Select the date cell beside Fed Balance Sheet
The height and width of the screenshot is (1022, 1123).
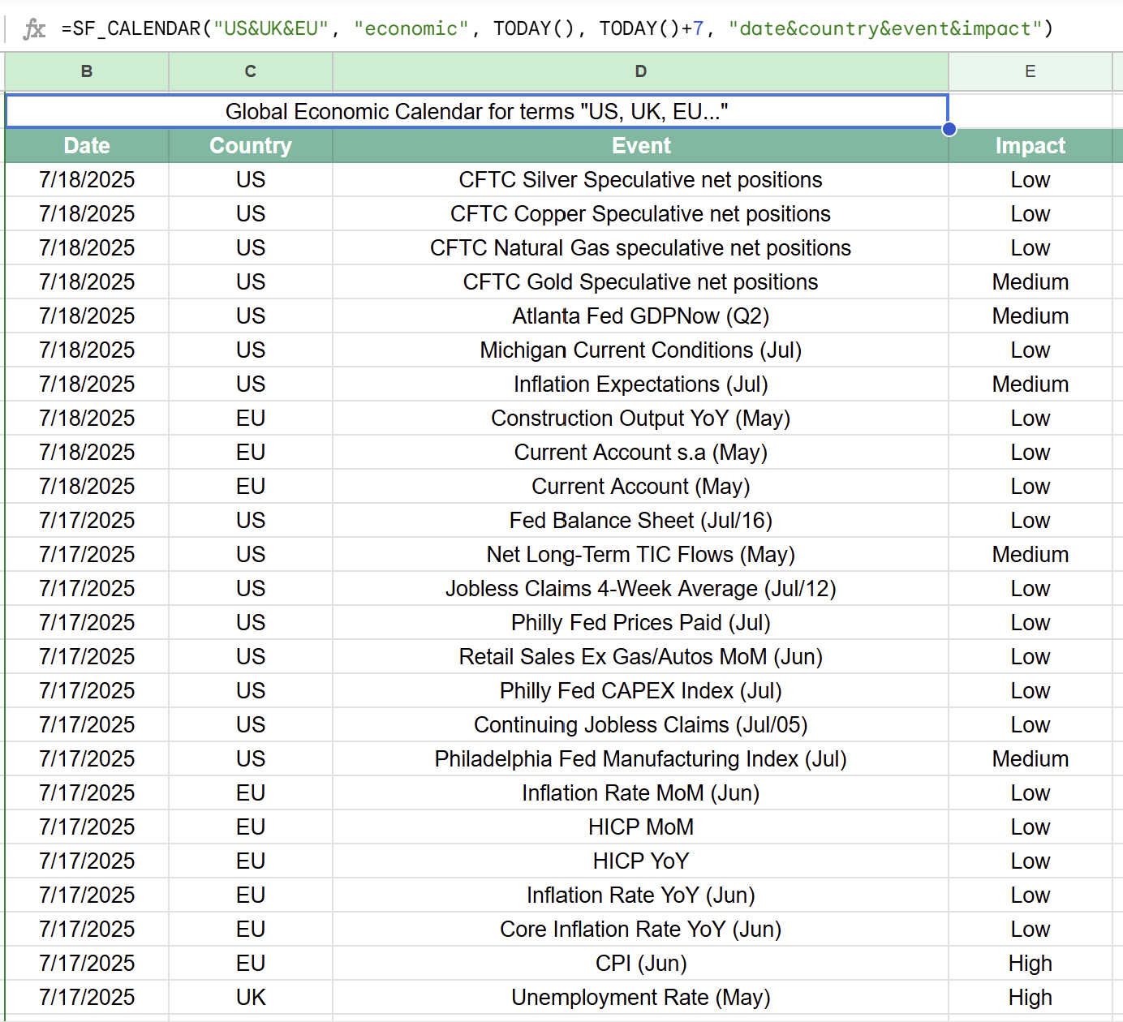pos(87,521)
